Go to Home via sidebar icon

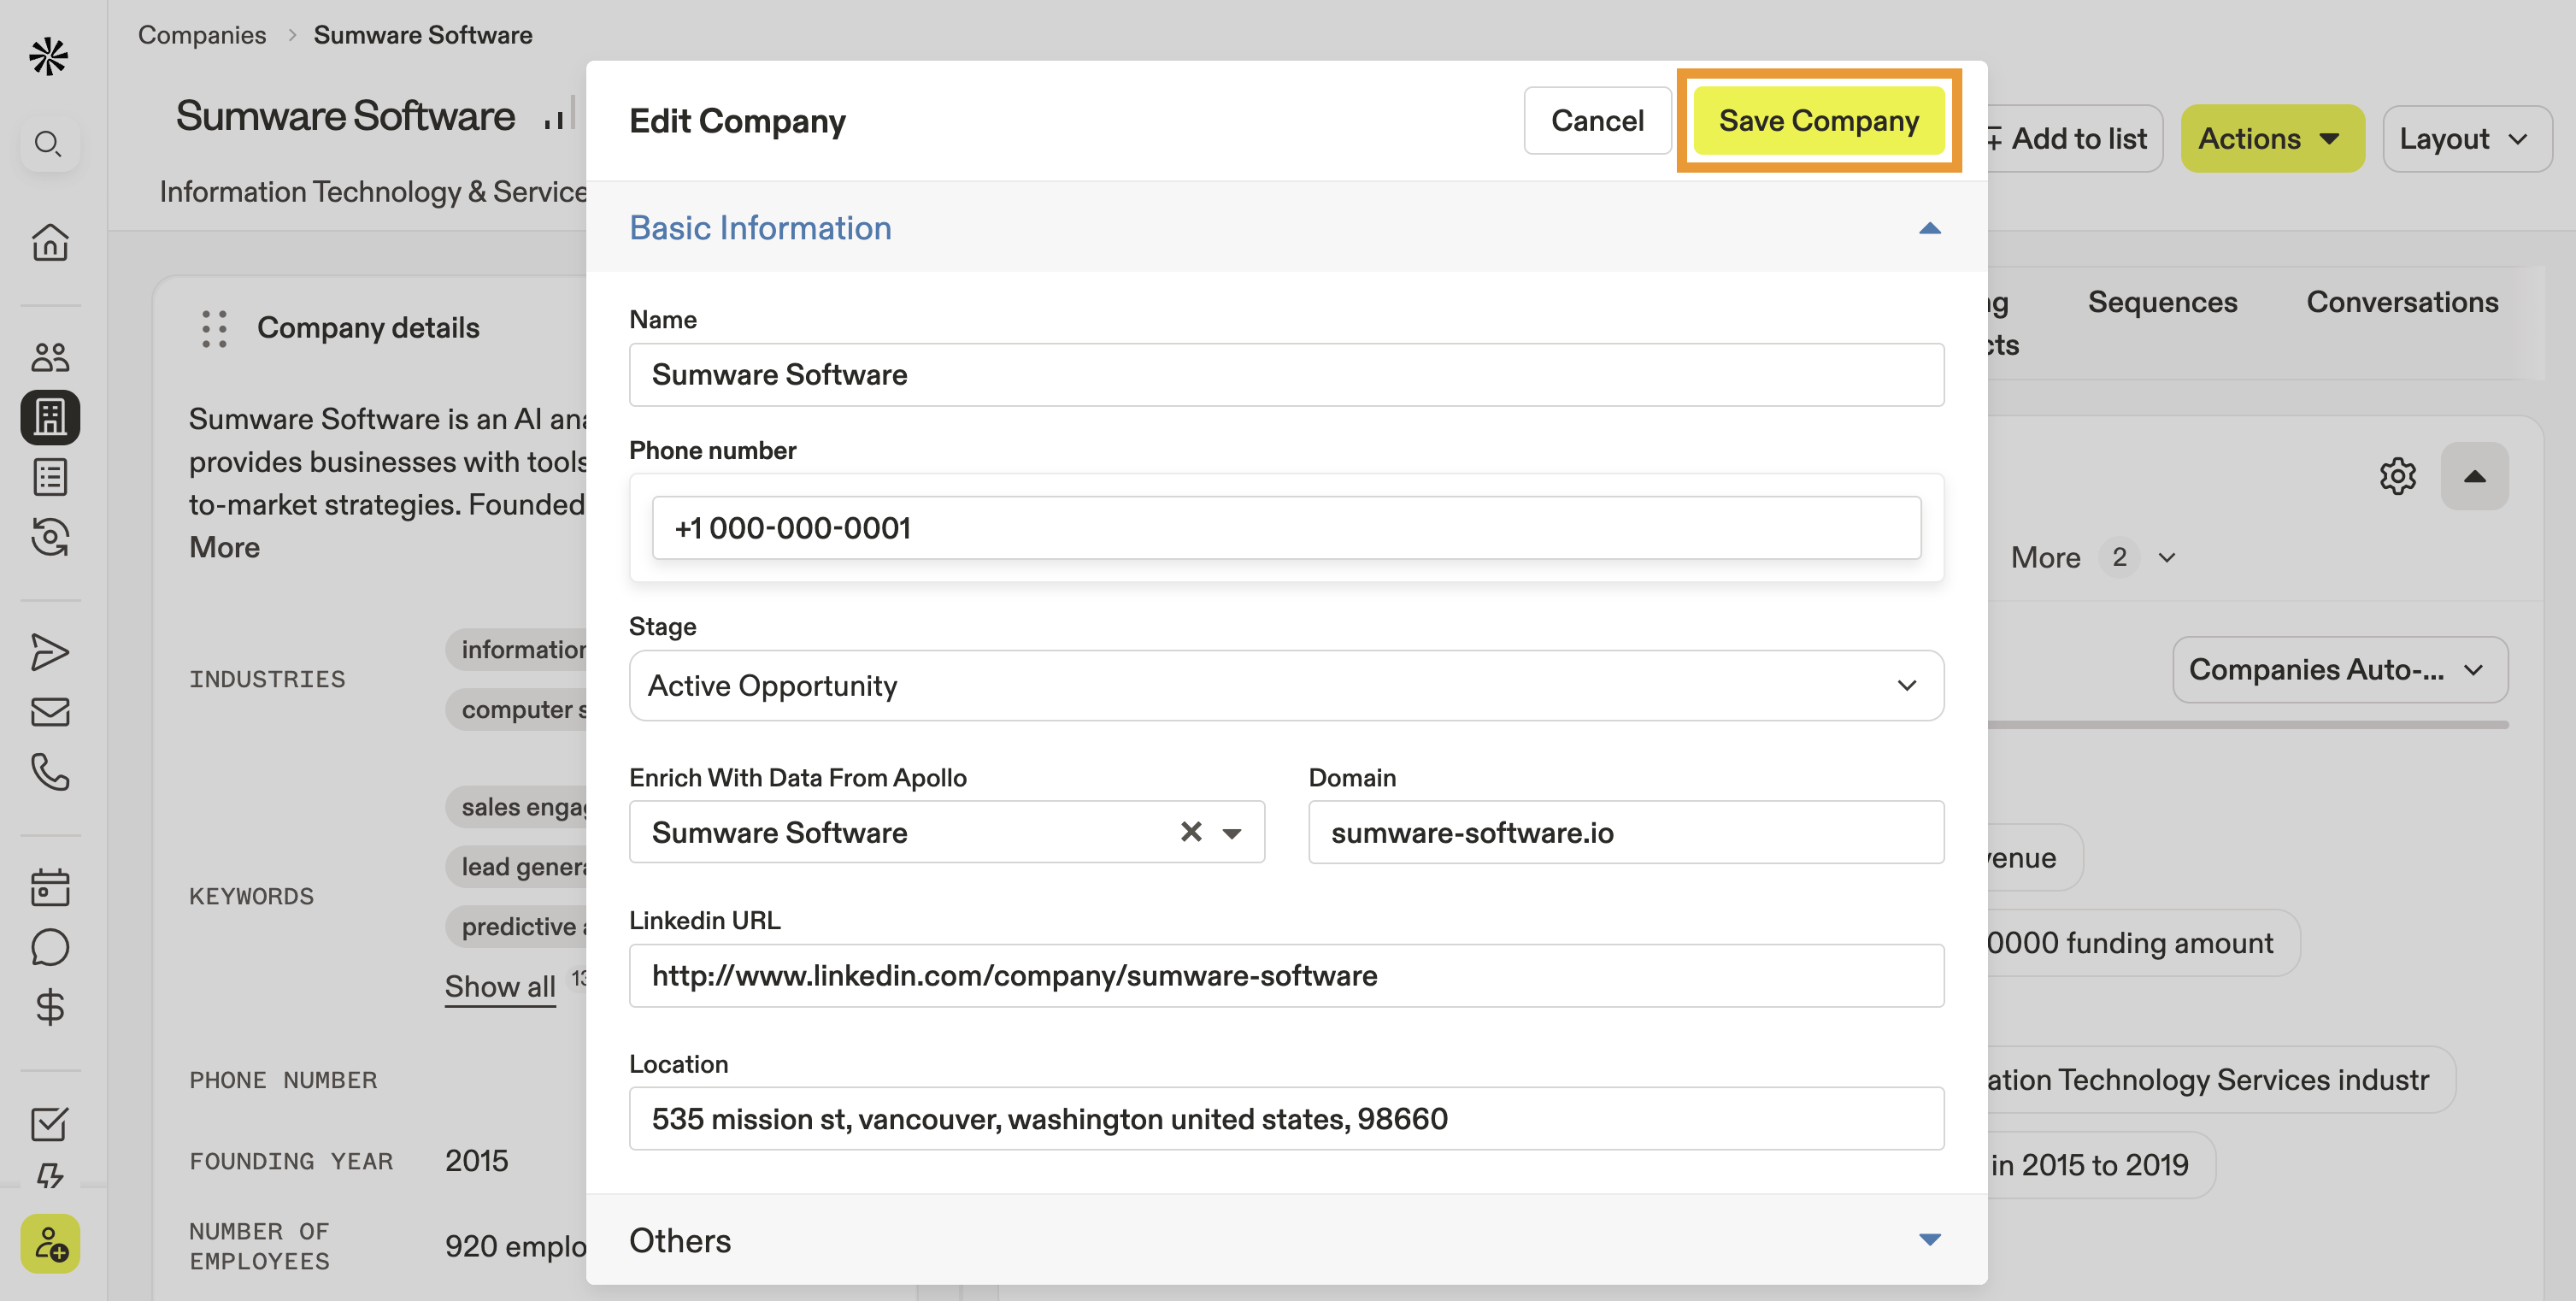coord(50,242)
